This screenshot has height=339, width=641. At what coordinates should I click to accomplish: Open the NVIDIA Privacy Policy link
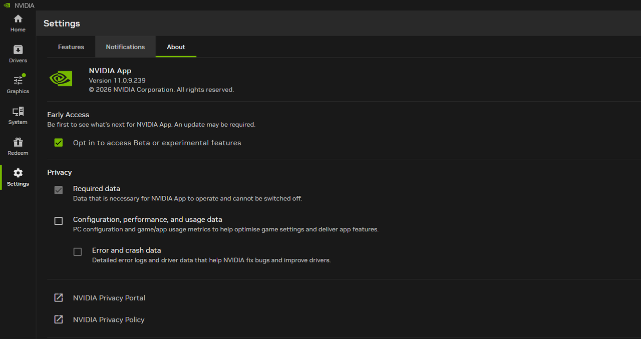[109, 319]
